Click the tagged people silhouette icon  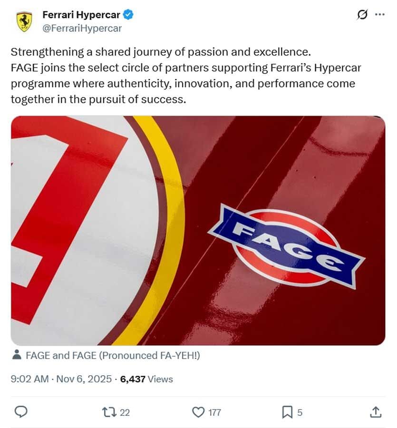[17, 355]
